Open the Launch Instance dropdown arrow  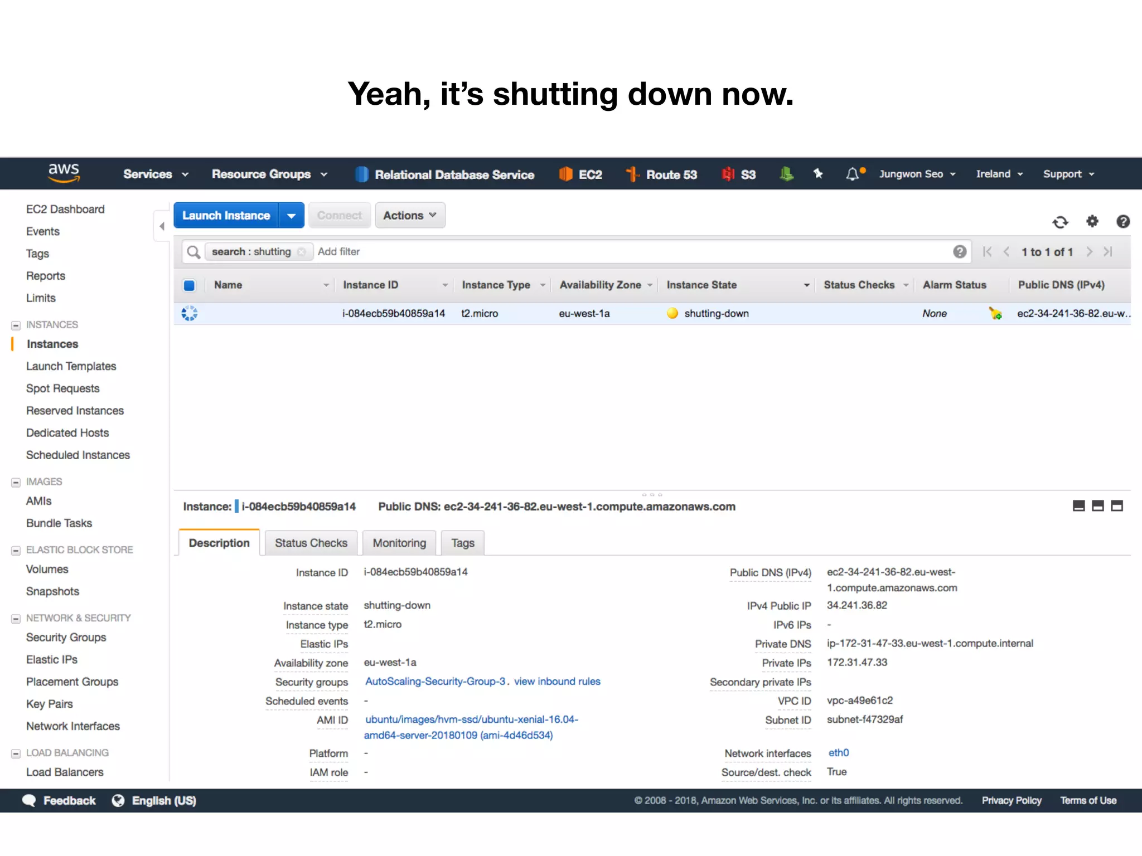click(x=291, y=216)
